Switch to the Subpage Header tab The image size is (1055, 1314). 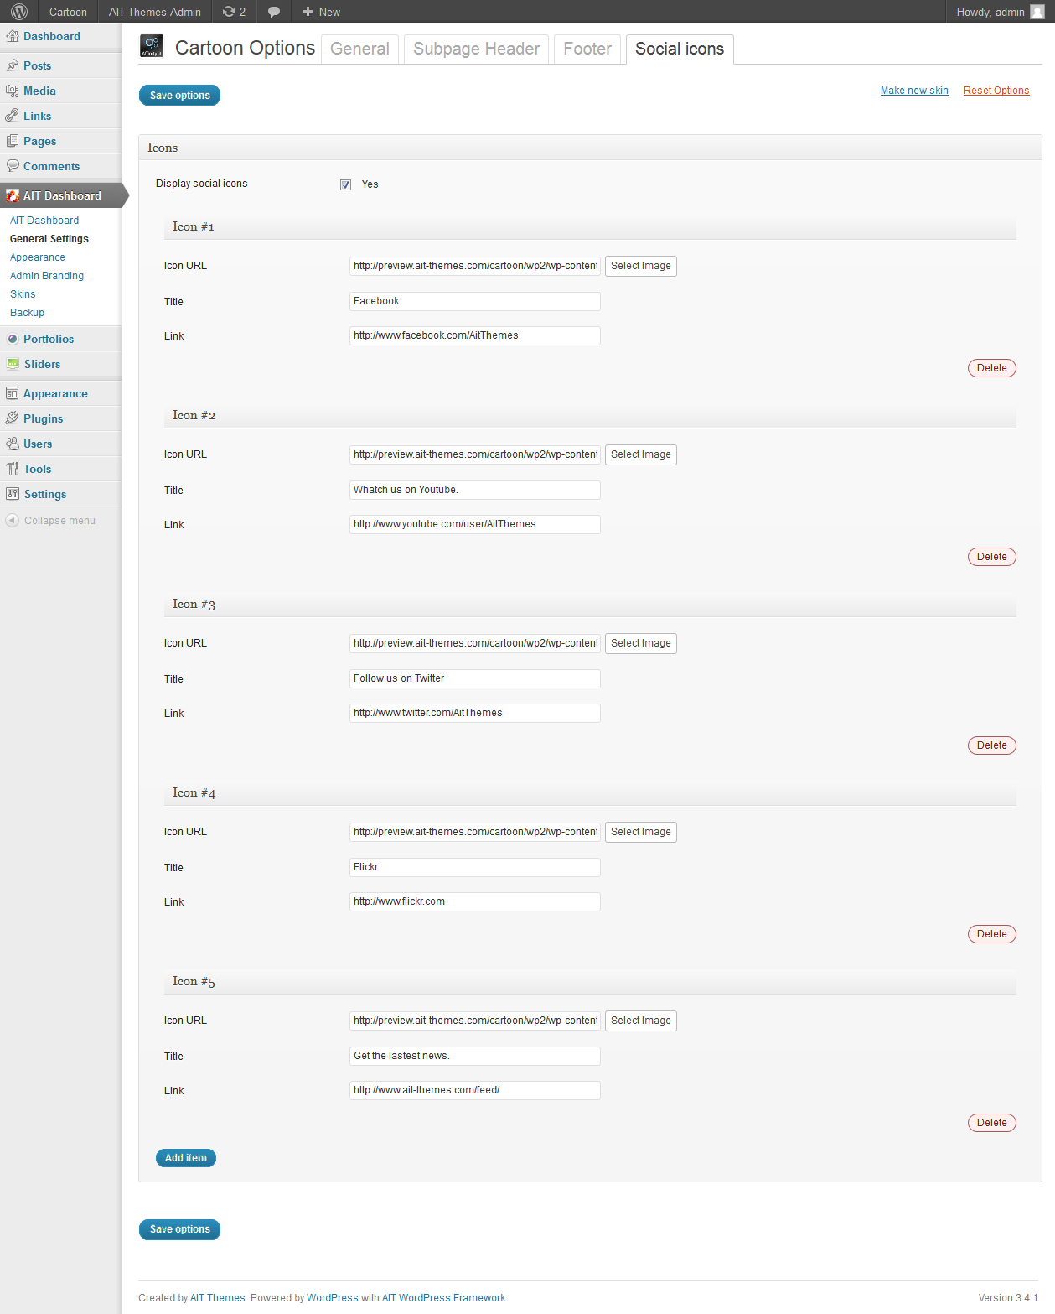476,49
